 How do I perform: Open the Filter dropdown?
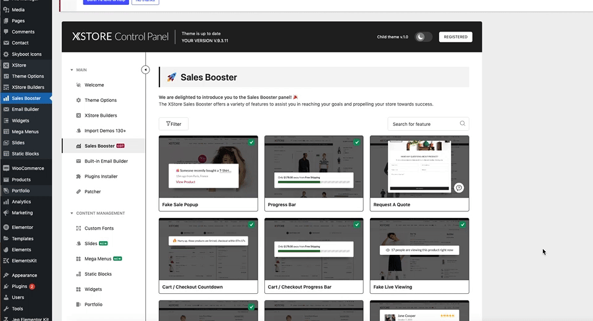point(174,124)
